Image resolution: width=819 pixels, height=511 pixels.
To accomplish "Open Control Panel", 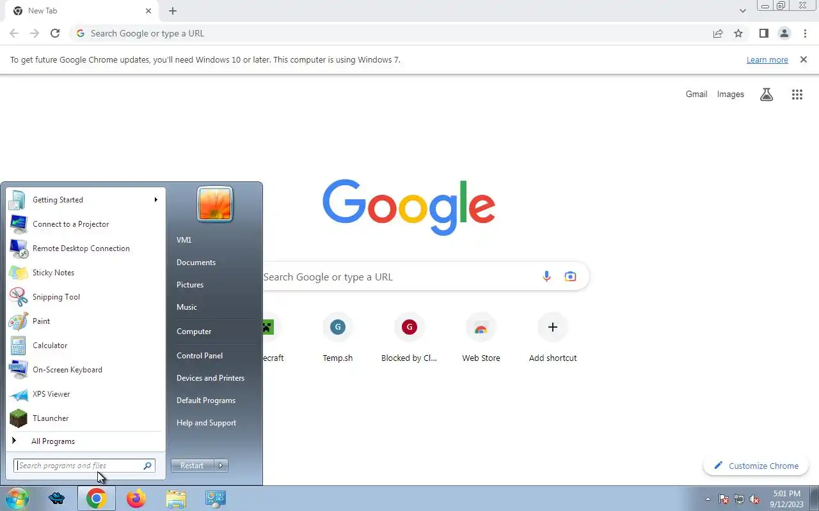I will click(x=200, y=356).
